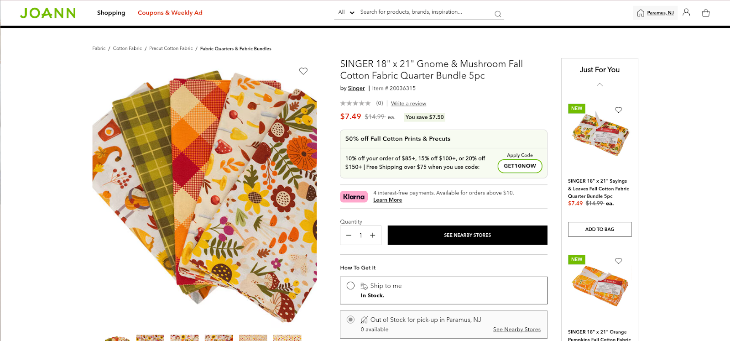This screenshot has height=341, width=730.
Task: Favorite the Sayings & Leaves bundle
Action: tap(619, 110)
